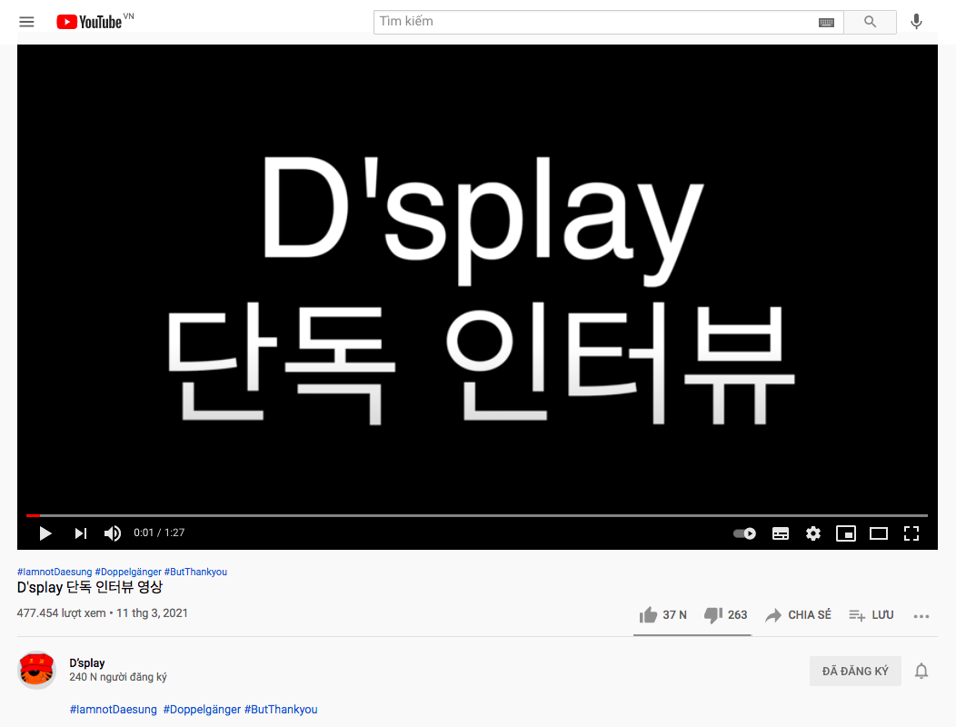Open notification bell settings
The height and width of the screenshot is (727, 956).
tap(921, 671)
